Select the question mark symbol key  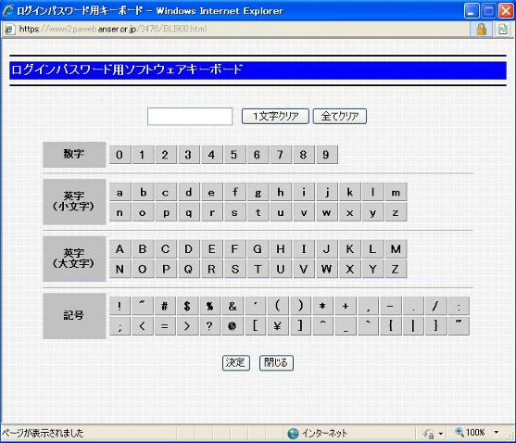(209, 326)
